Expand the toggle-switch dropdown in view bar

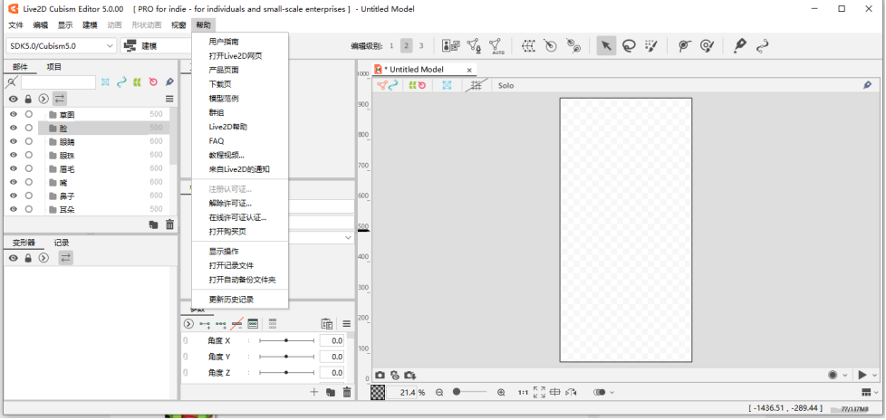pyautogui.click(x=612, y=392)
